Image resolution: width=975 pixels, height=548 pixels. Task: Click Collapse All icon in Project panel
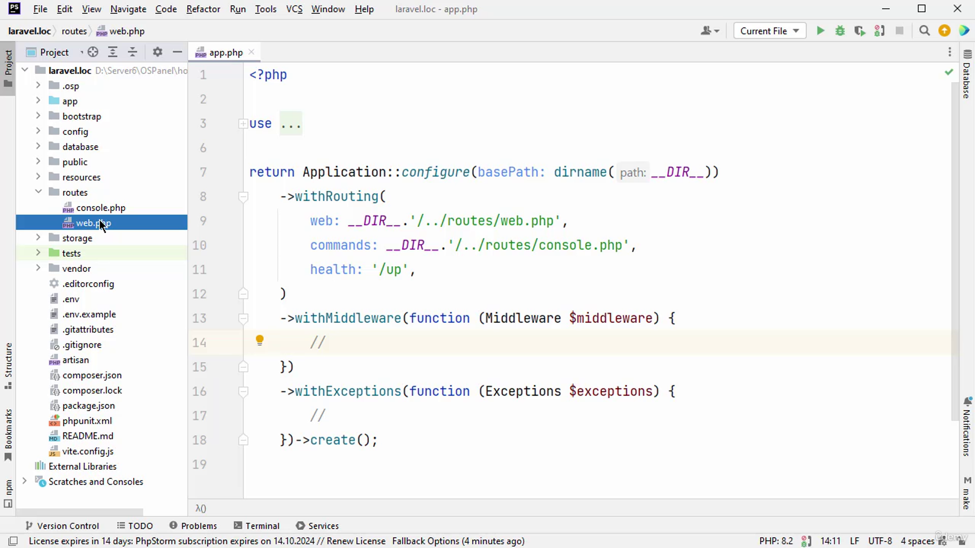pos(133,52)
